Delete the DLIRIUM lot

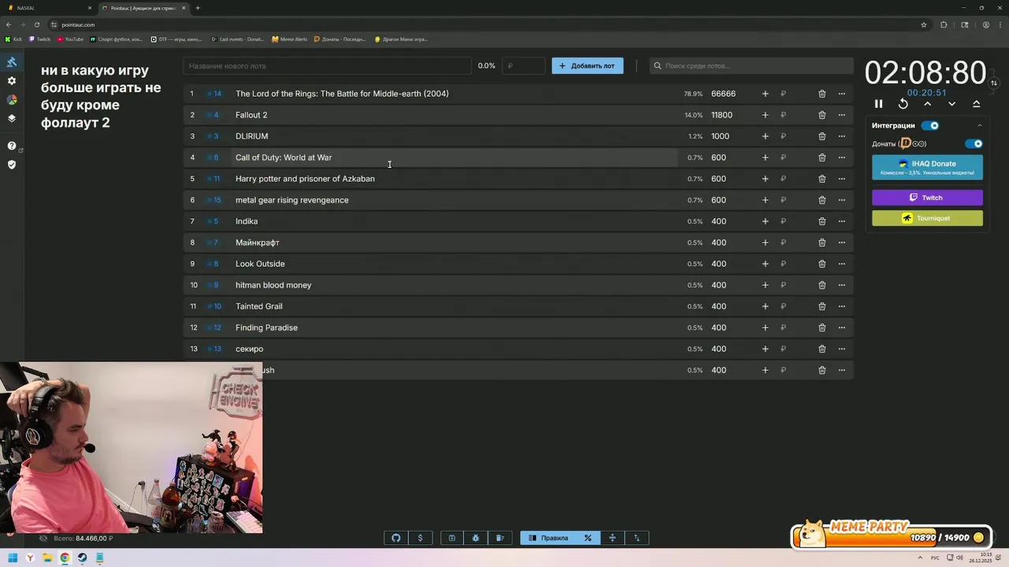(822, 136)
